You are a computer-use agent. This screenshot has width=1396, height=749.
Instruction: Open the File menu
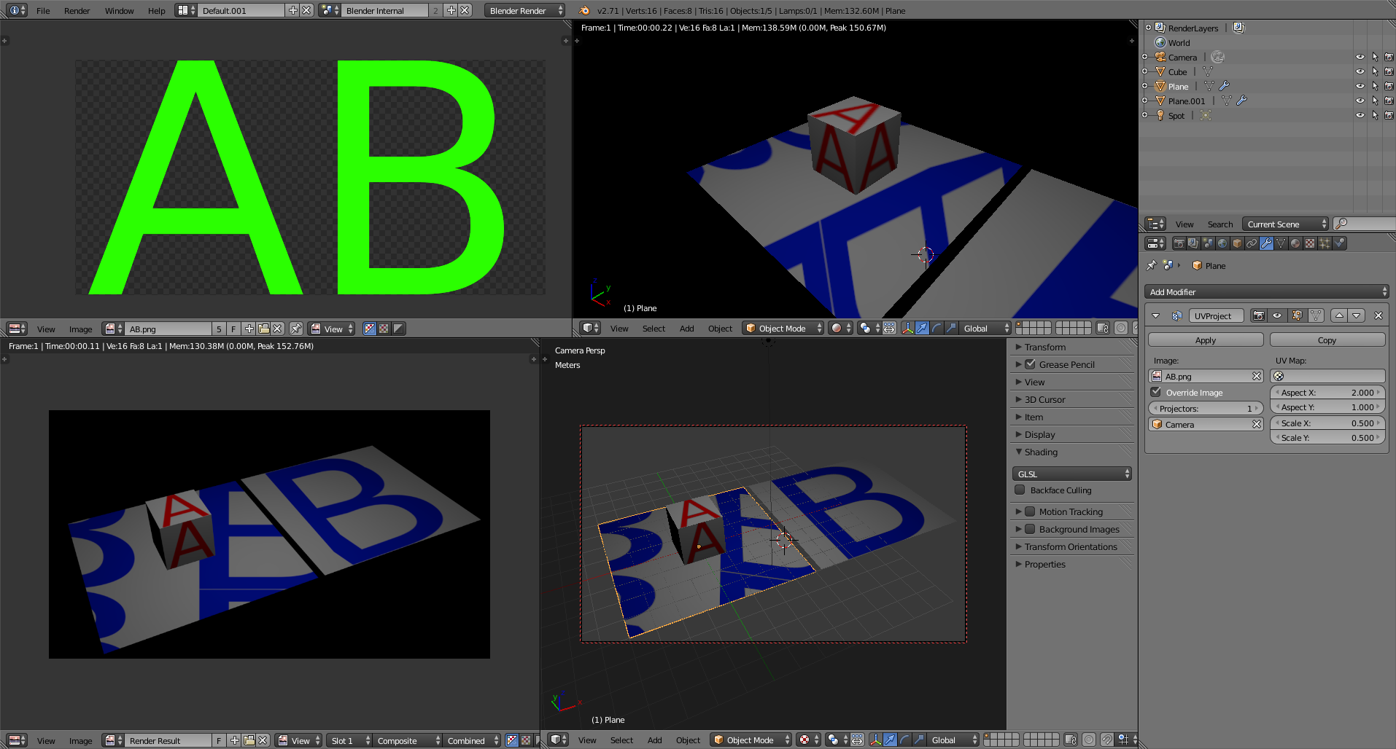43,10
